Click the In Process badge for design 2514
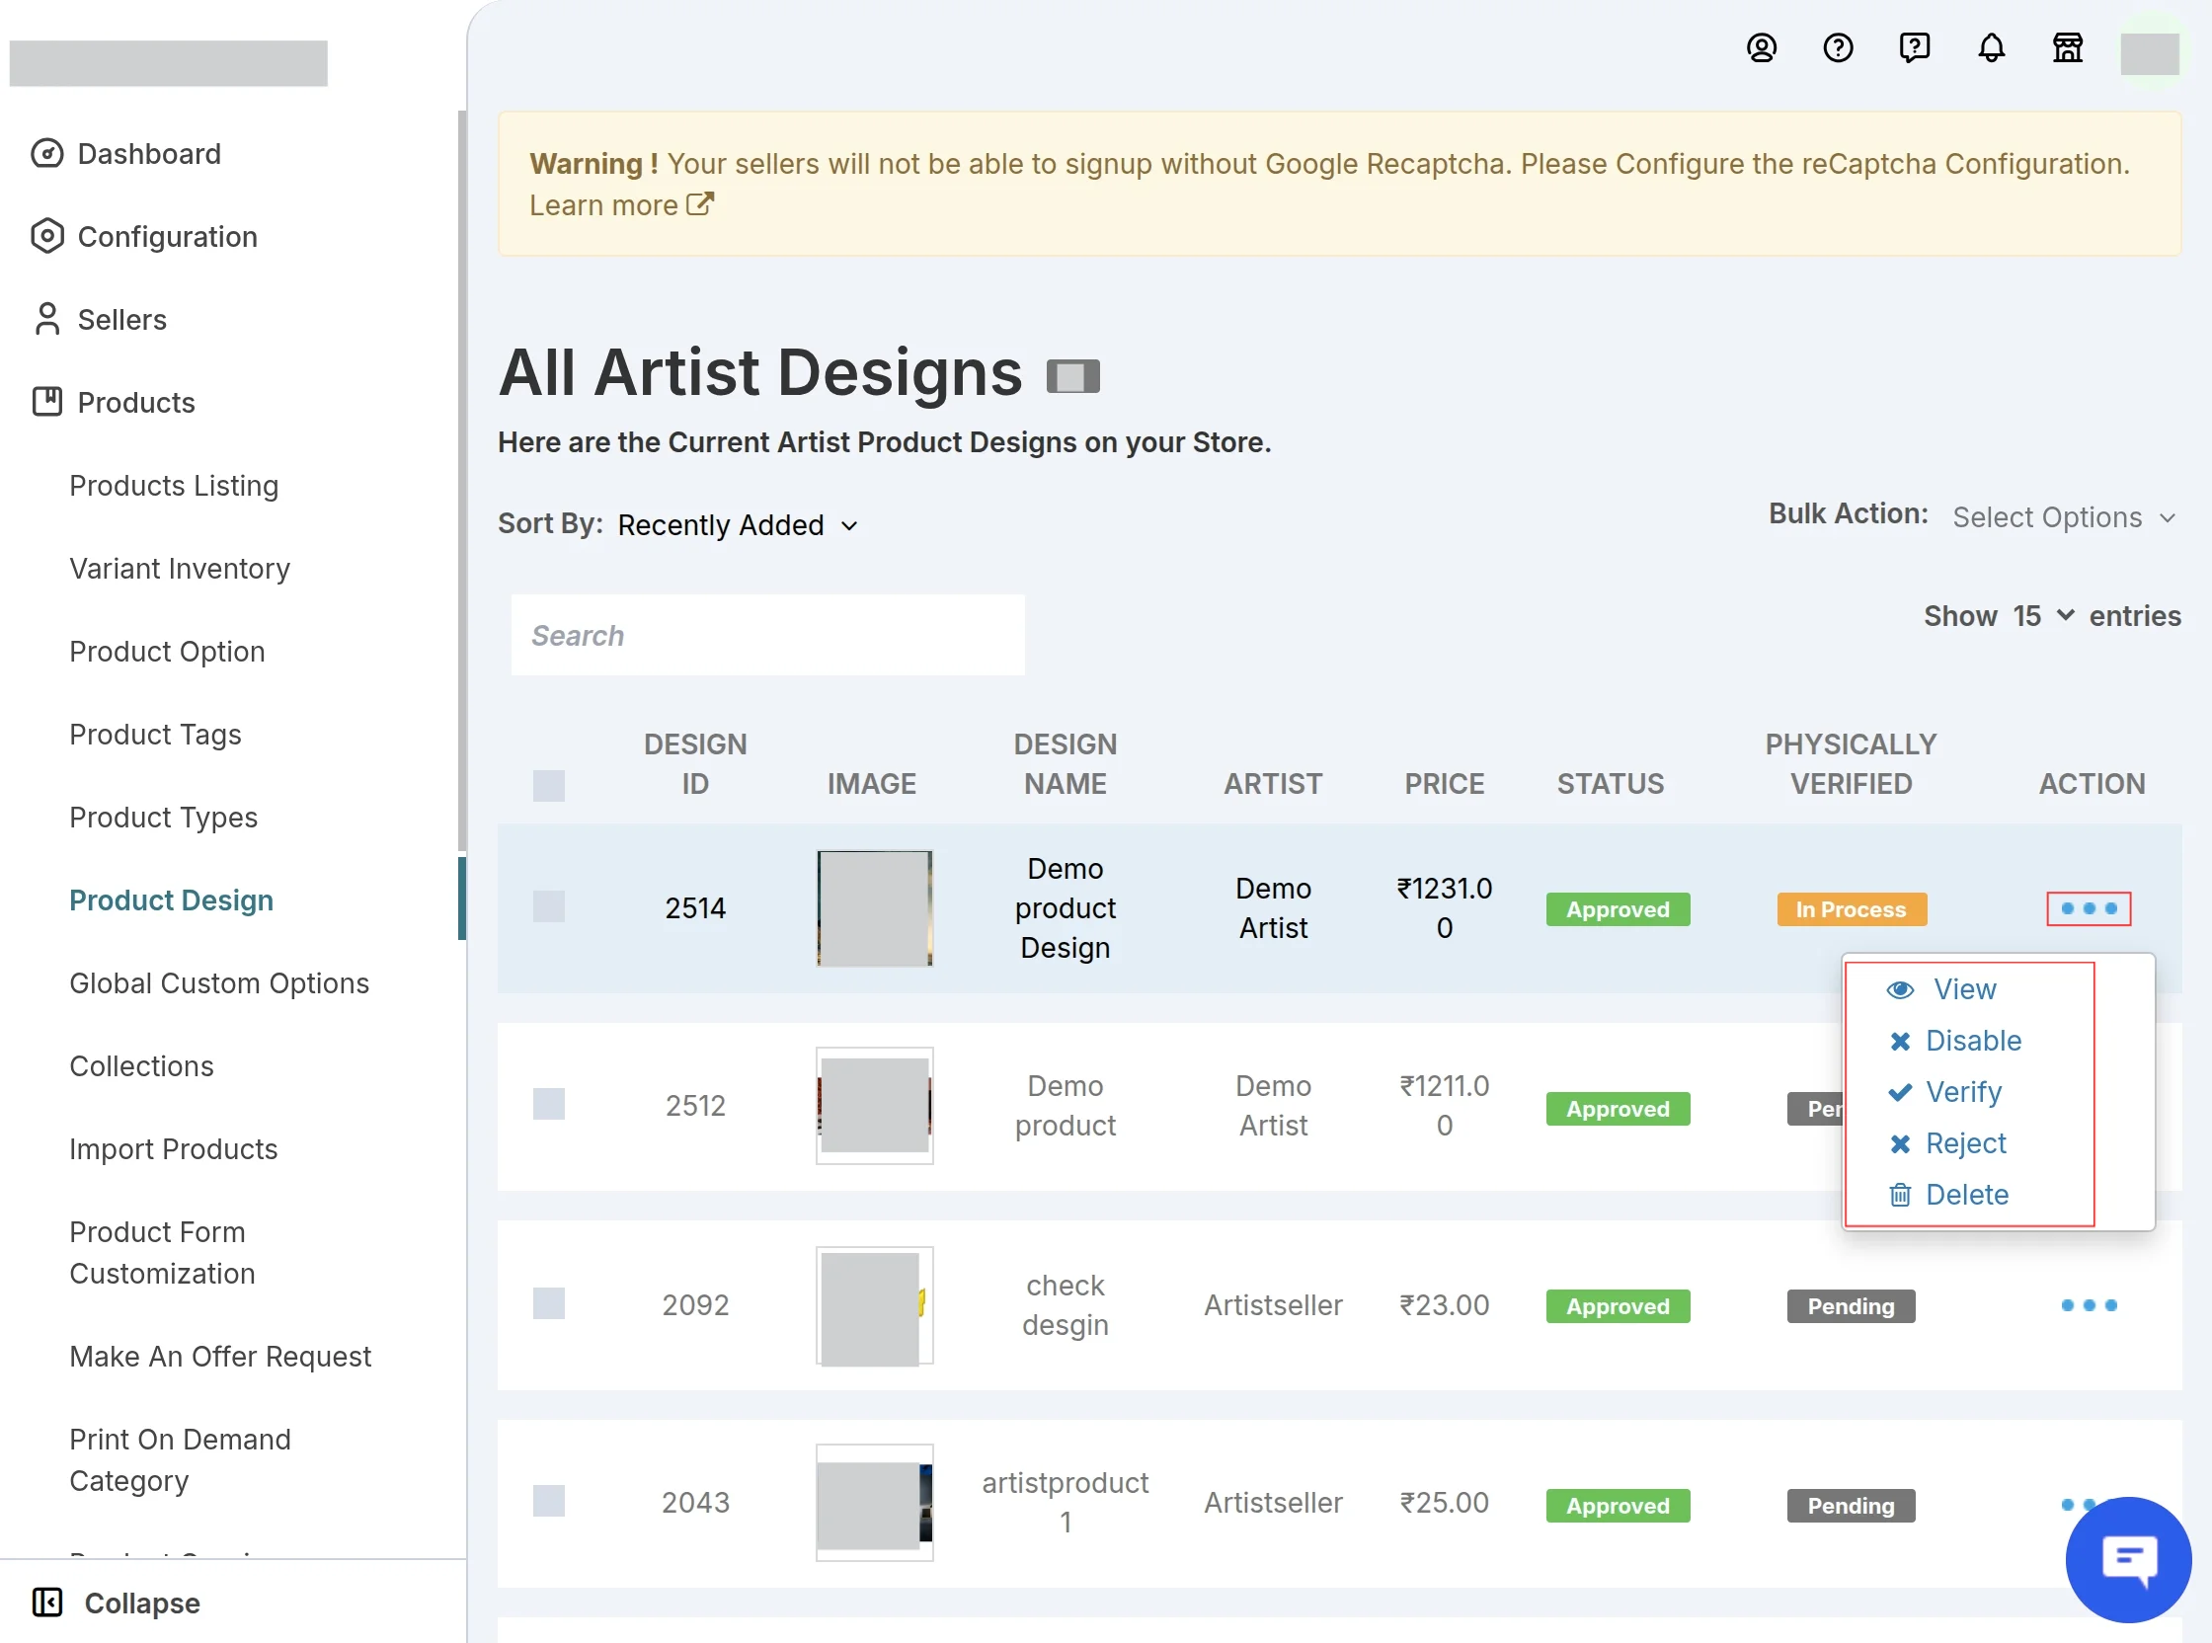Viewport: 2212px width, 1643px height. click(x=1851, y=909)
